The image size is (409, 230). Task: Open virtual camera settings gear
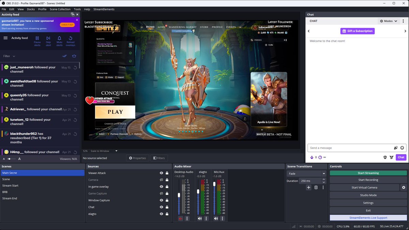coord(404,187)
